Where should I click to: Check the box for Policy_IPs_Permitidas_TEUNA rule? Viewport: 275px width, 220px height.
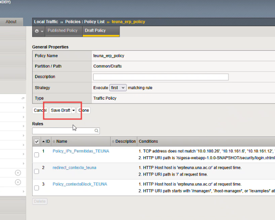point(37,155)
